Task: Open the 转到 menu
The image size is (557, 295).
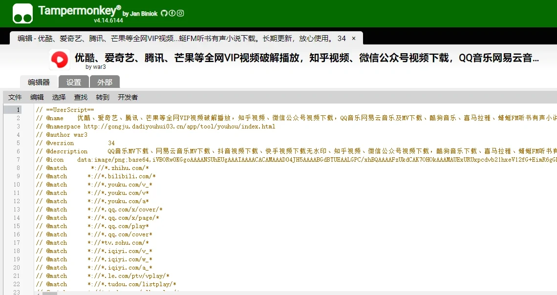Action: click(x=102, y=97)
